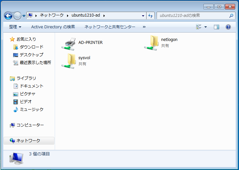
Task: Click the ライブラリ folder icon
Action: (12, 79)
